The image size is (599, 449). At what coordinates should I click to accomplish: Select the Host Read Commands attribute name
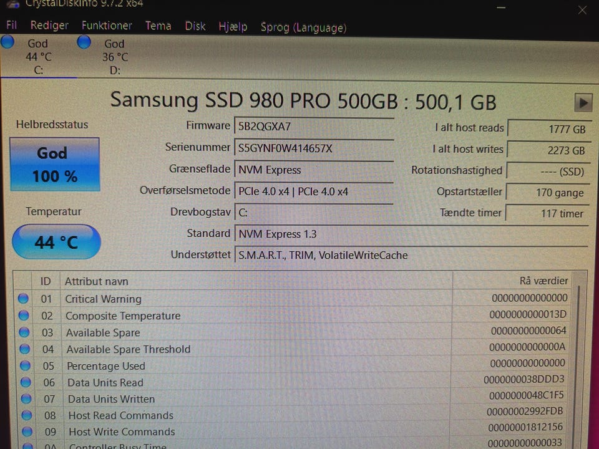[x=120, y=415]
